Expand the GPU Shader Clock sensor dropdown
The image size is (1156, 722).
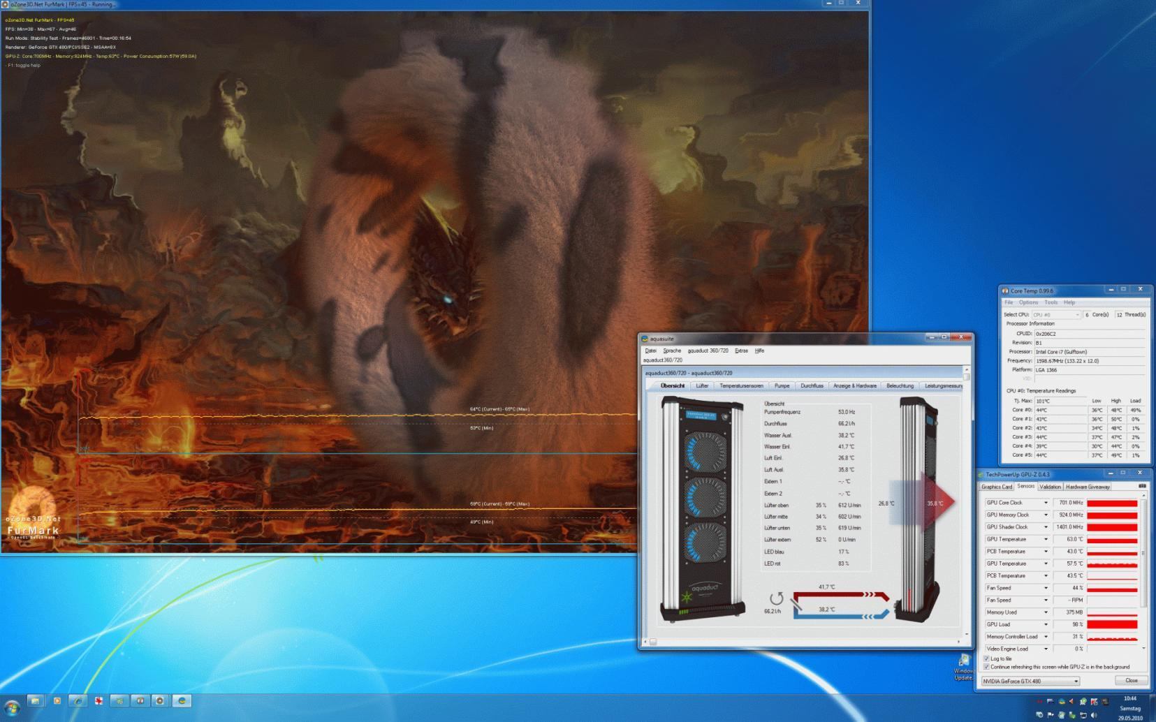(1046, 527)
